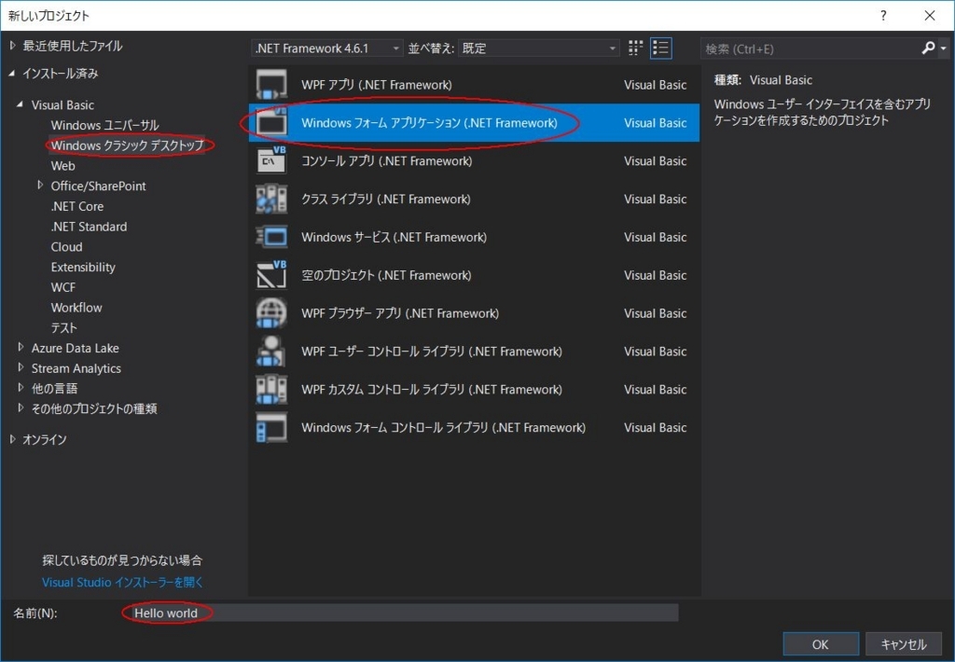The image size is (955, 662).
Task: Click the 検索 (Ctrl+E) search box
Action: coord(810,48)
